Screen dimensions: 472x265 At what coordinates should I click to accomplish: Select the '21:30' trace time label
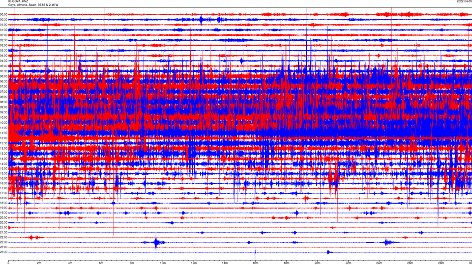(x=3, y=233)
